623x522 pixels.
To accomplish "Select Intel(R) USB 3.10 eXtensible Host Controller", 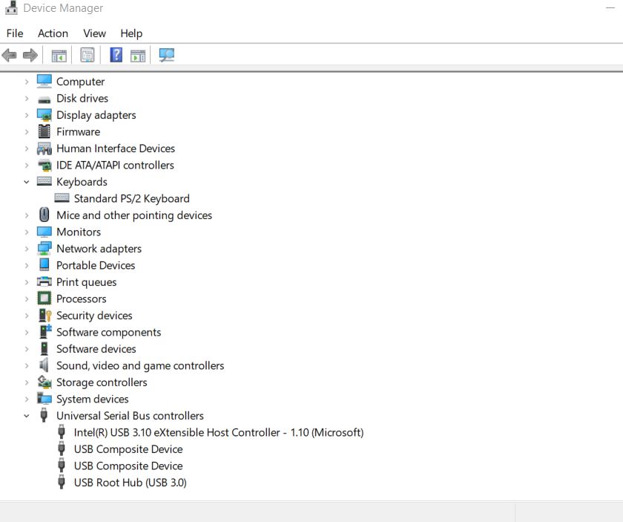I will click(x=219, y=432).
